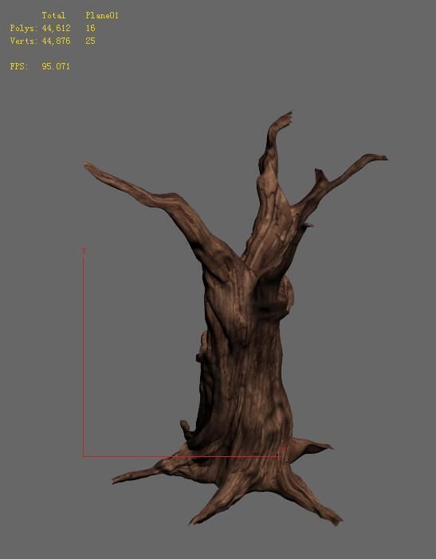Click the Plane01 vertex count 25
This screenshot has width=436, height=559.
(90, 41)
